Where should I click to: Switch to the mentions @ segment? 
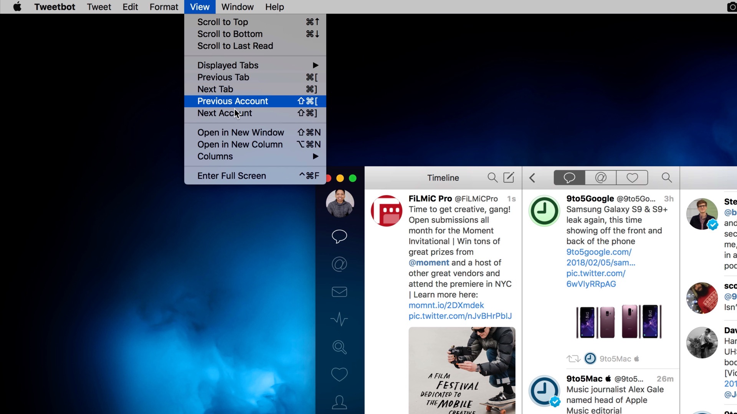[601, 178]
